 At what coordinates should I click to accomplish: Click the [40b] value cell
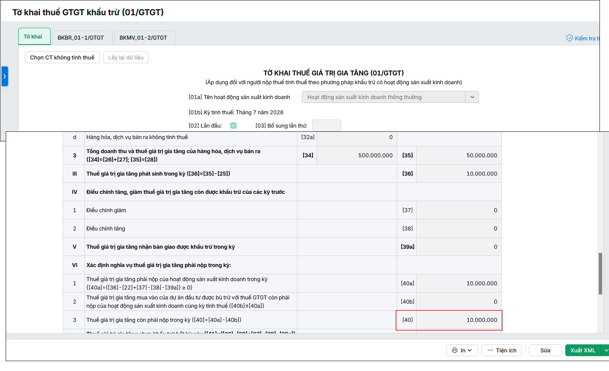[459, 302]
